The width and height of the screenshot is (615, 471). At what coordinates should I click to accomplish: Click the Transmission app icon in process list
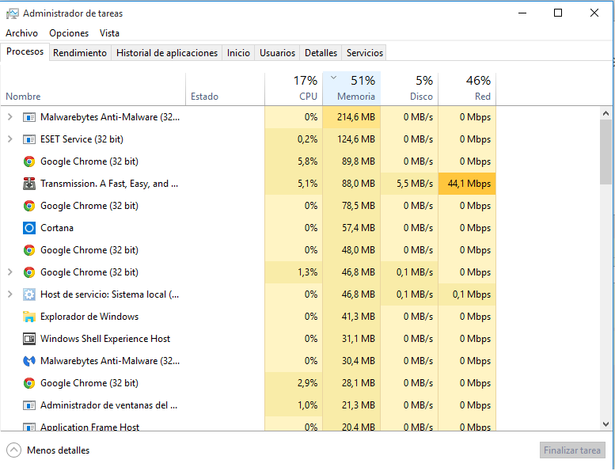click(29, 184)
